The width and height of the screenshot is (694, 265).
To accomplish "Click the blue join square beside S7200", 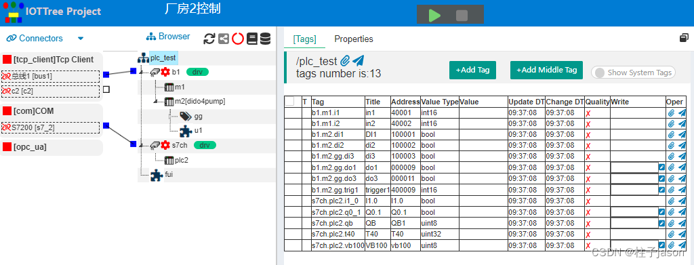I will pos(106,125).
